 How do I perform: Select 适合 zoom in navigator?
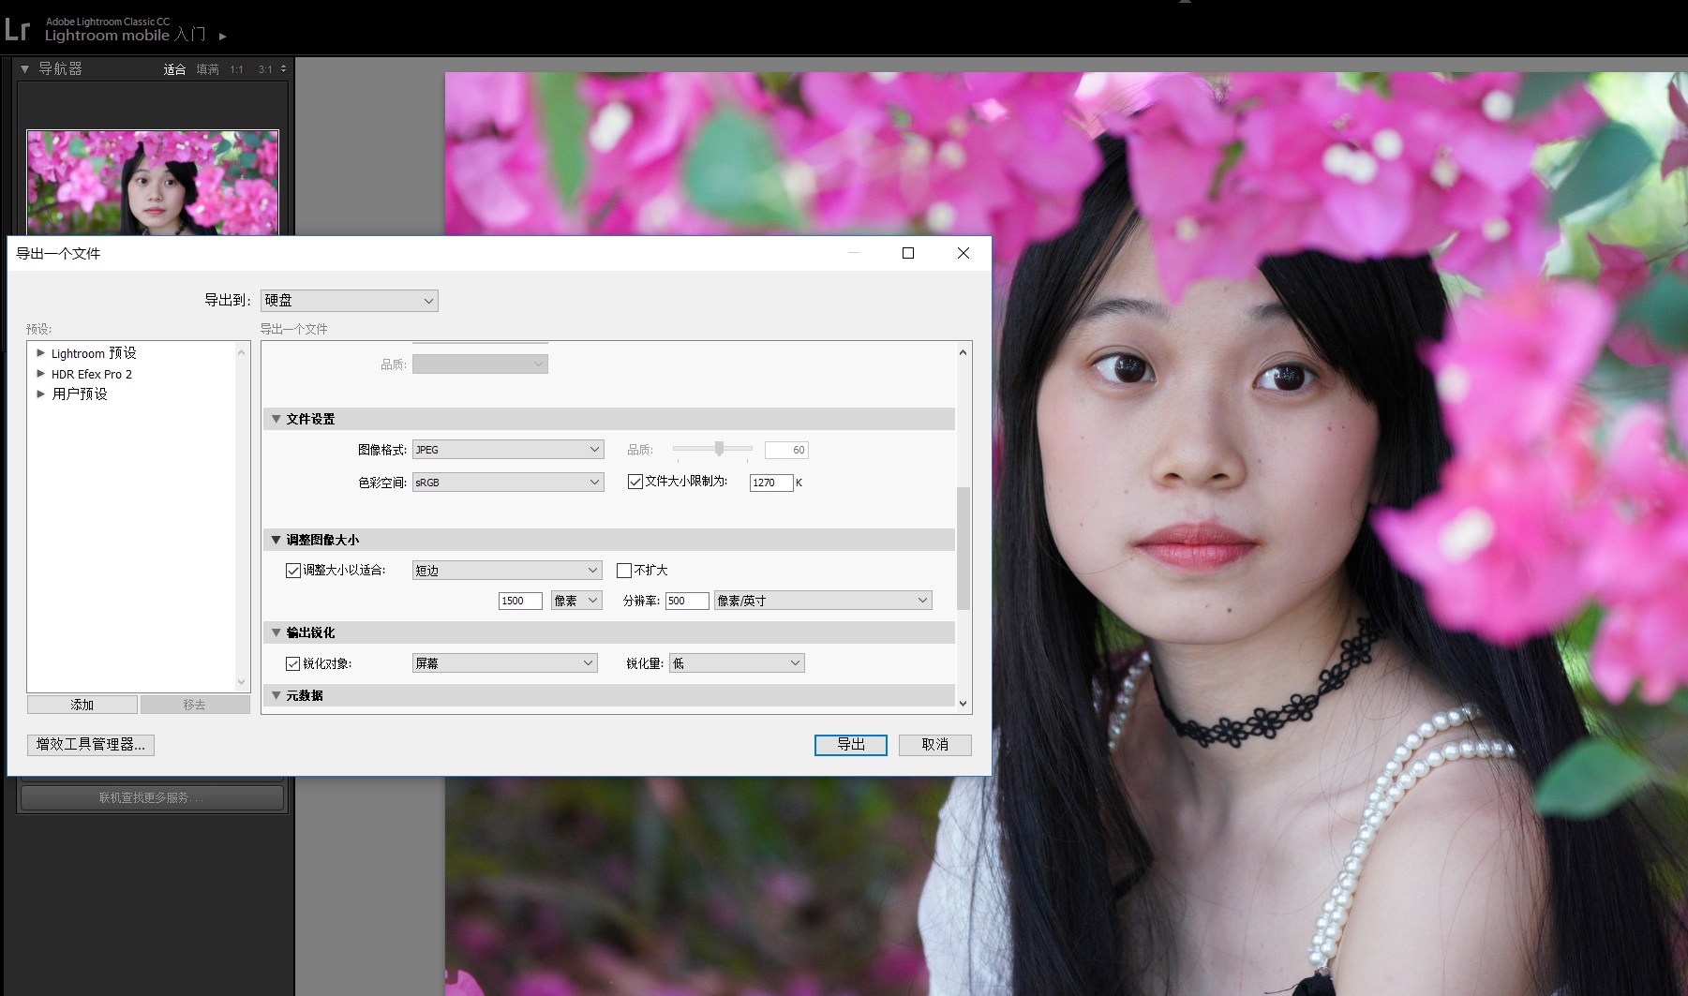(174, 69)
